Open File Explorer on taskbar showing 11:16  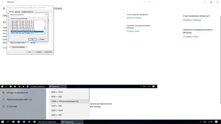[13, 122]
